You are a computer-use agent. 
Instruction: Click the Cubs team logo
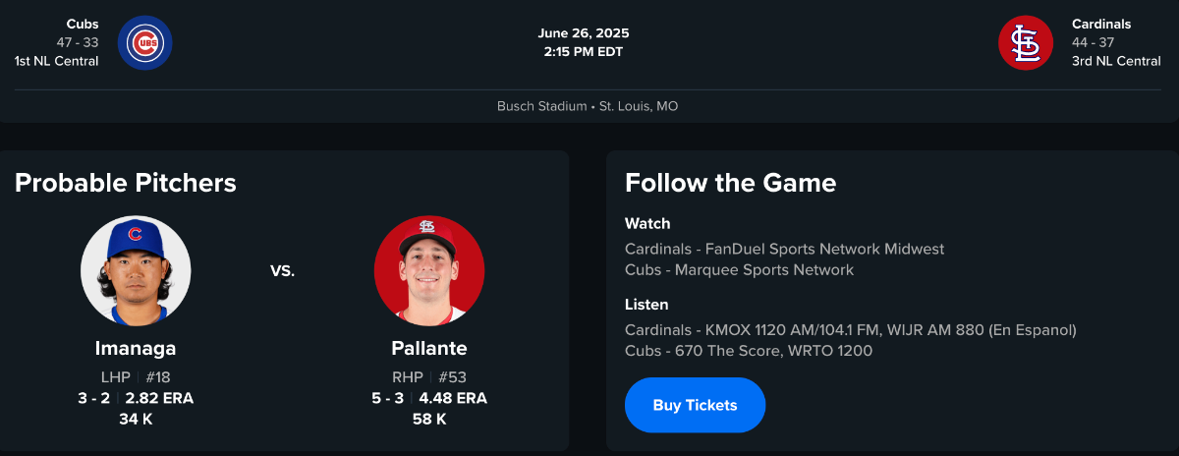coord(145,43)
